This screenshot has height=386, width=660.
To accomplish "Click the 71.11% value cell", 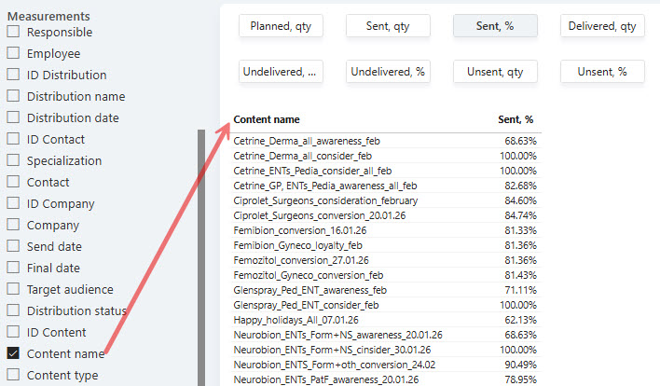I will (521, 290).
